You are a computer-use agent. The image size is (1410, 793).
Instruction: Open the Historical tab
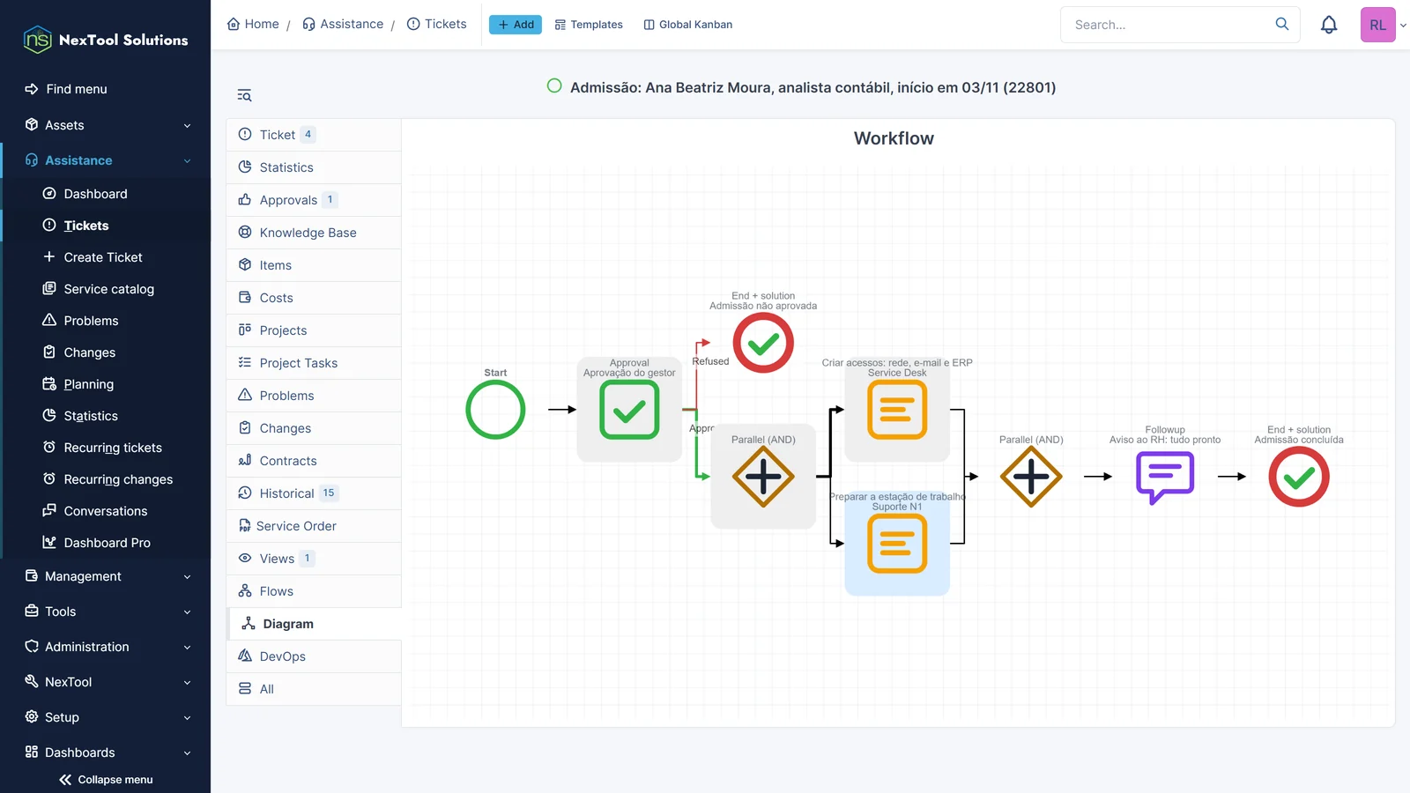314,493
